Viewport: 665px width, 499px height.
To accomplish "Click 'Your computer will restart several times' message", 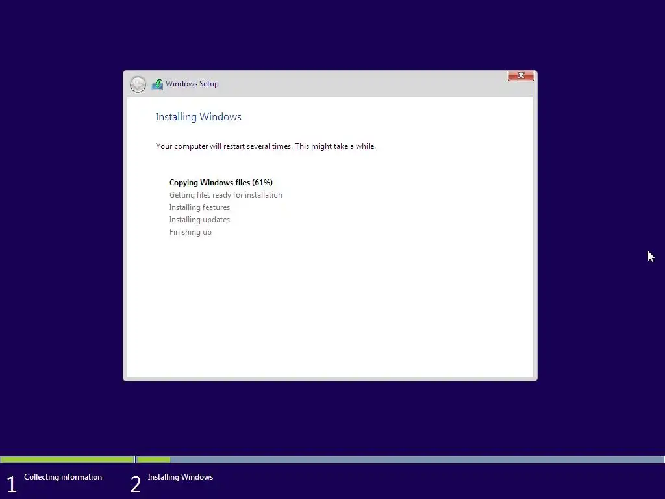I will (266, 146).
